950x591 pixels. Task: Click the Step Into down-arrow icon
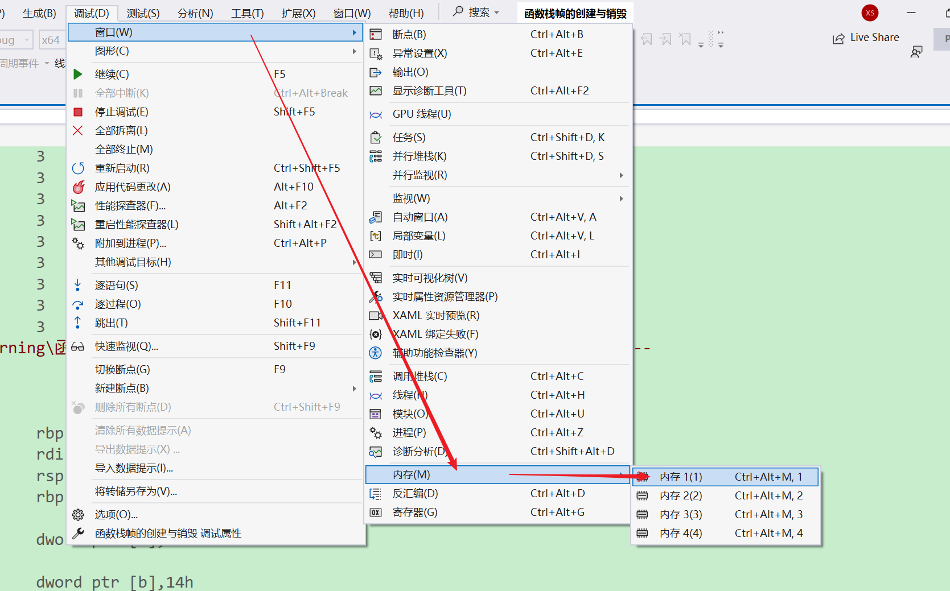tap(78, 286)
